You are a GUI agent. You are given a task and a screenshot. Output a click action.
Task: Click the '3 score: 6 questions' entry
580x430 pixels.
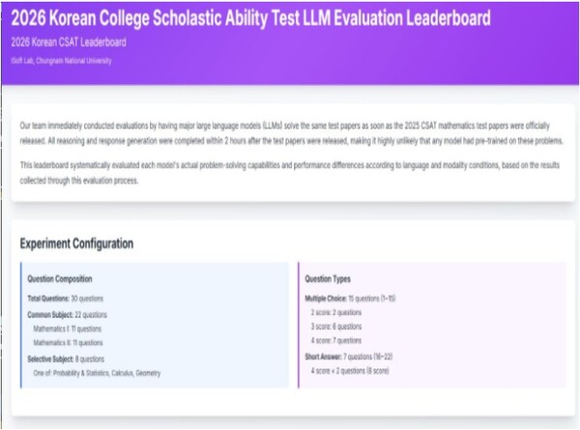click(338, 328)
